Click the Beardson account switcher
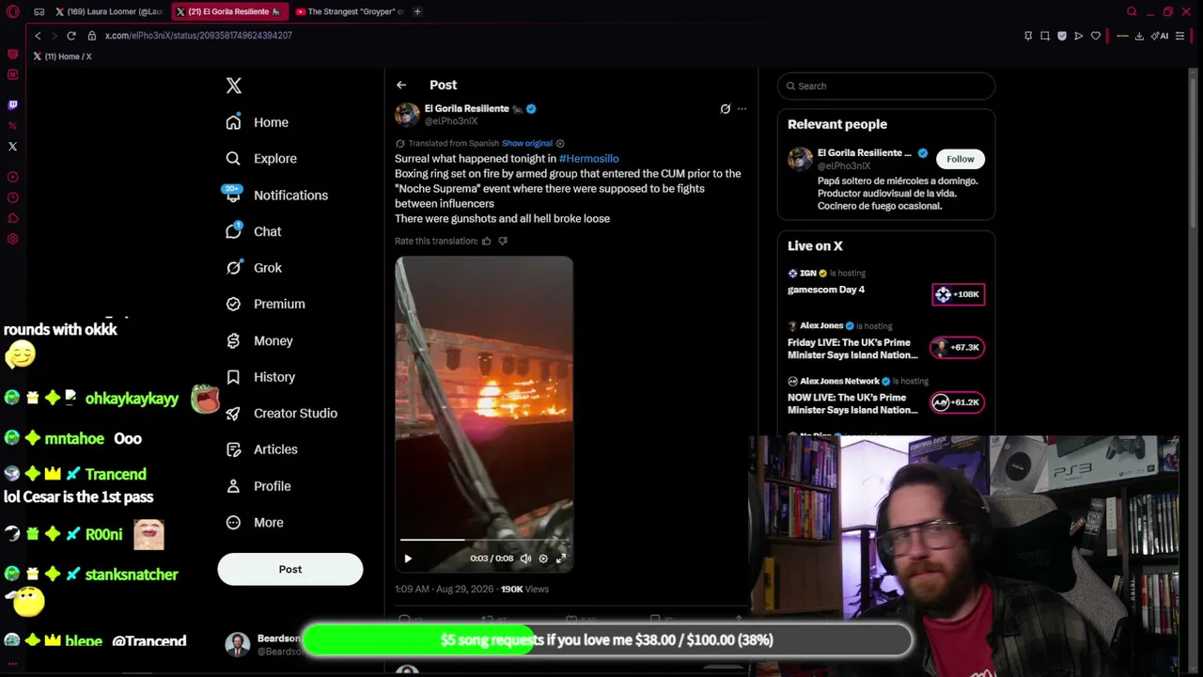1203x677 pixels. coord(264,644)
